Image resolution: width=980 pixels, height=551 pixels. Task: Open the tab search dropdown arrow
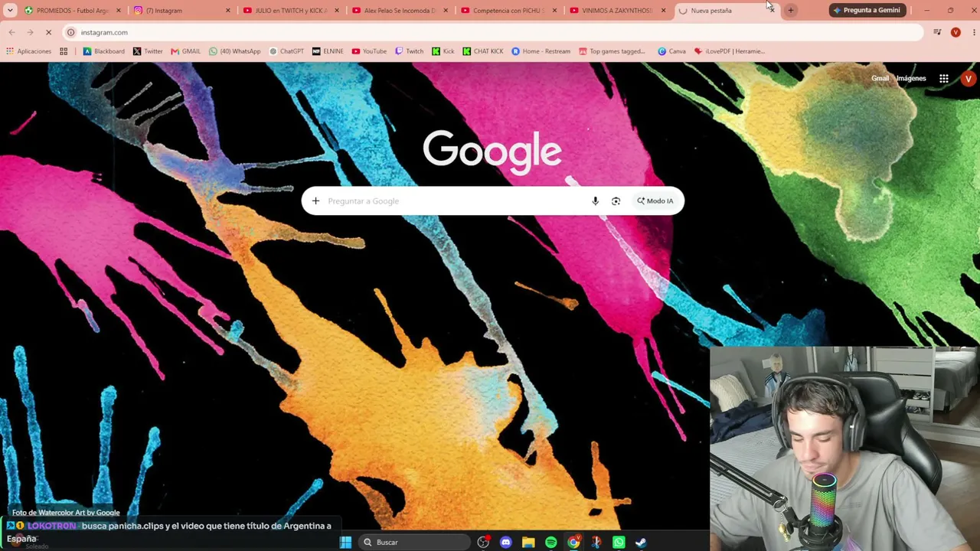[x=10, y=10]
